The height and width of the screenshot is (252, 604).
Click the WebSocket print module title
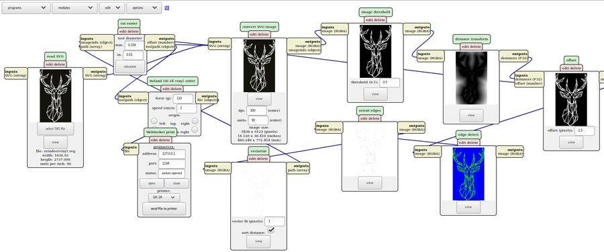[160, 132]
